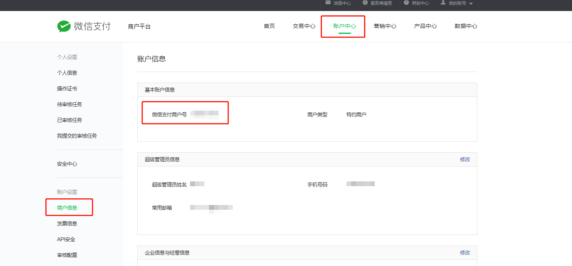
Task: Open 消息中心 in the top bar
Action: [342, 3]
